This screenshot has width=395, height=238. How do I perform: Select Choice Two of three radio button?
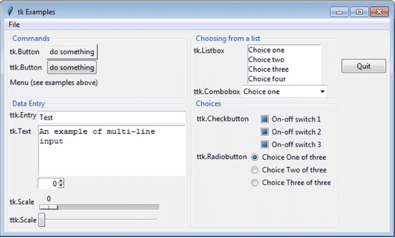tap(255, 169)
